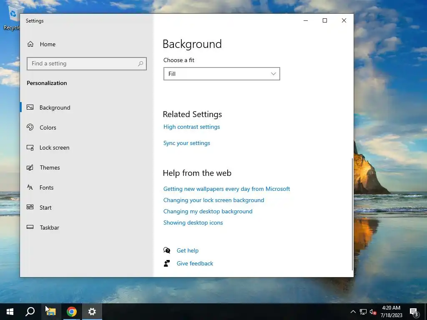Open Themes settings page
This screenshot has height=320, width=427.
point(50,167)
